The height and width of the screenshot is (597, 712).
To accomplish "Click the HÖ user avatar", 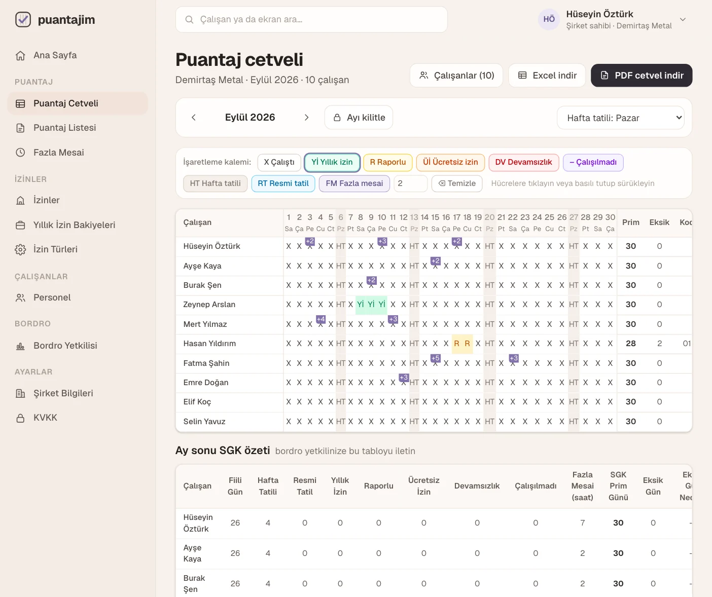I will (549, 19).
